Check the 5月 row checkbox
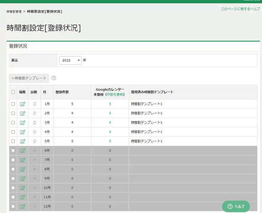The image size is (262, 213). tap(13, 141)
